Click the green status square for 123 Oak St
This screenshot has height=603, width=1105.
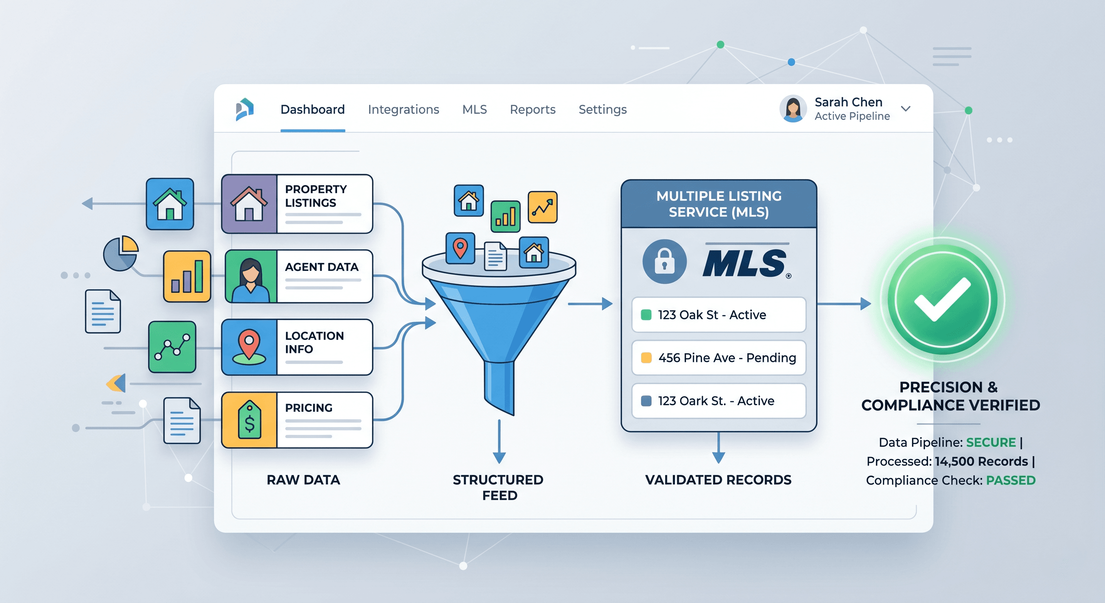coord(646,314)
